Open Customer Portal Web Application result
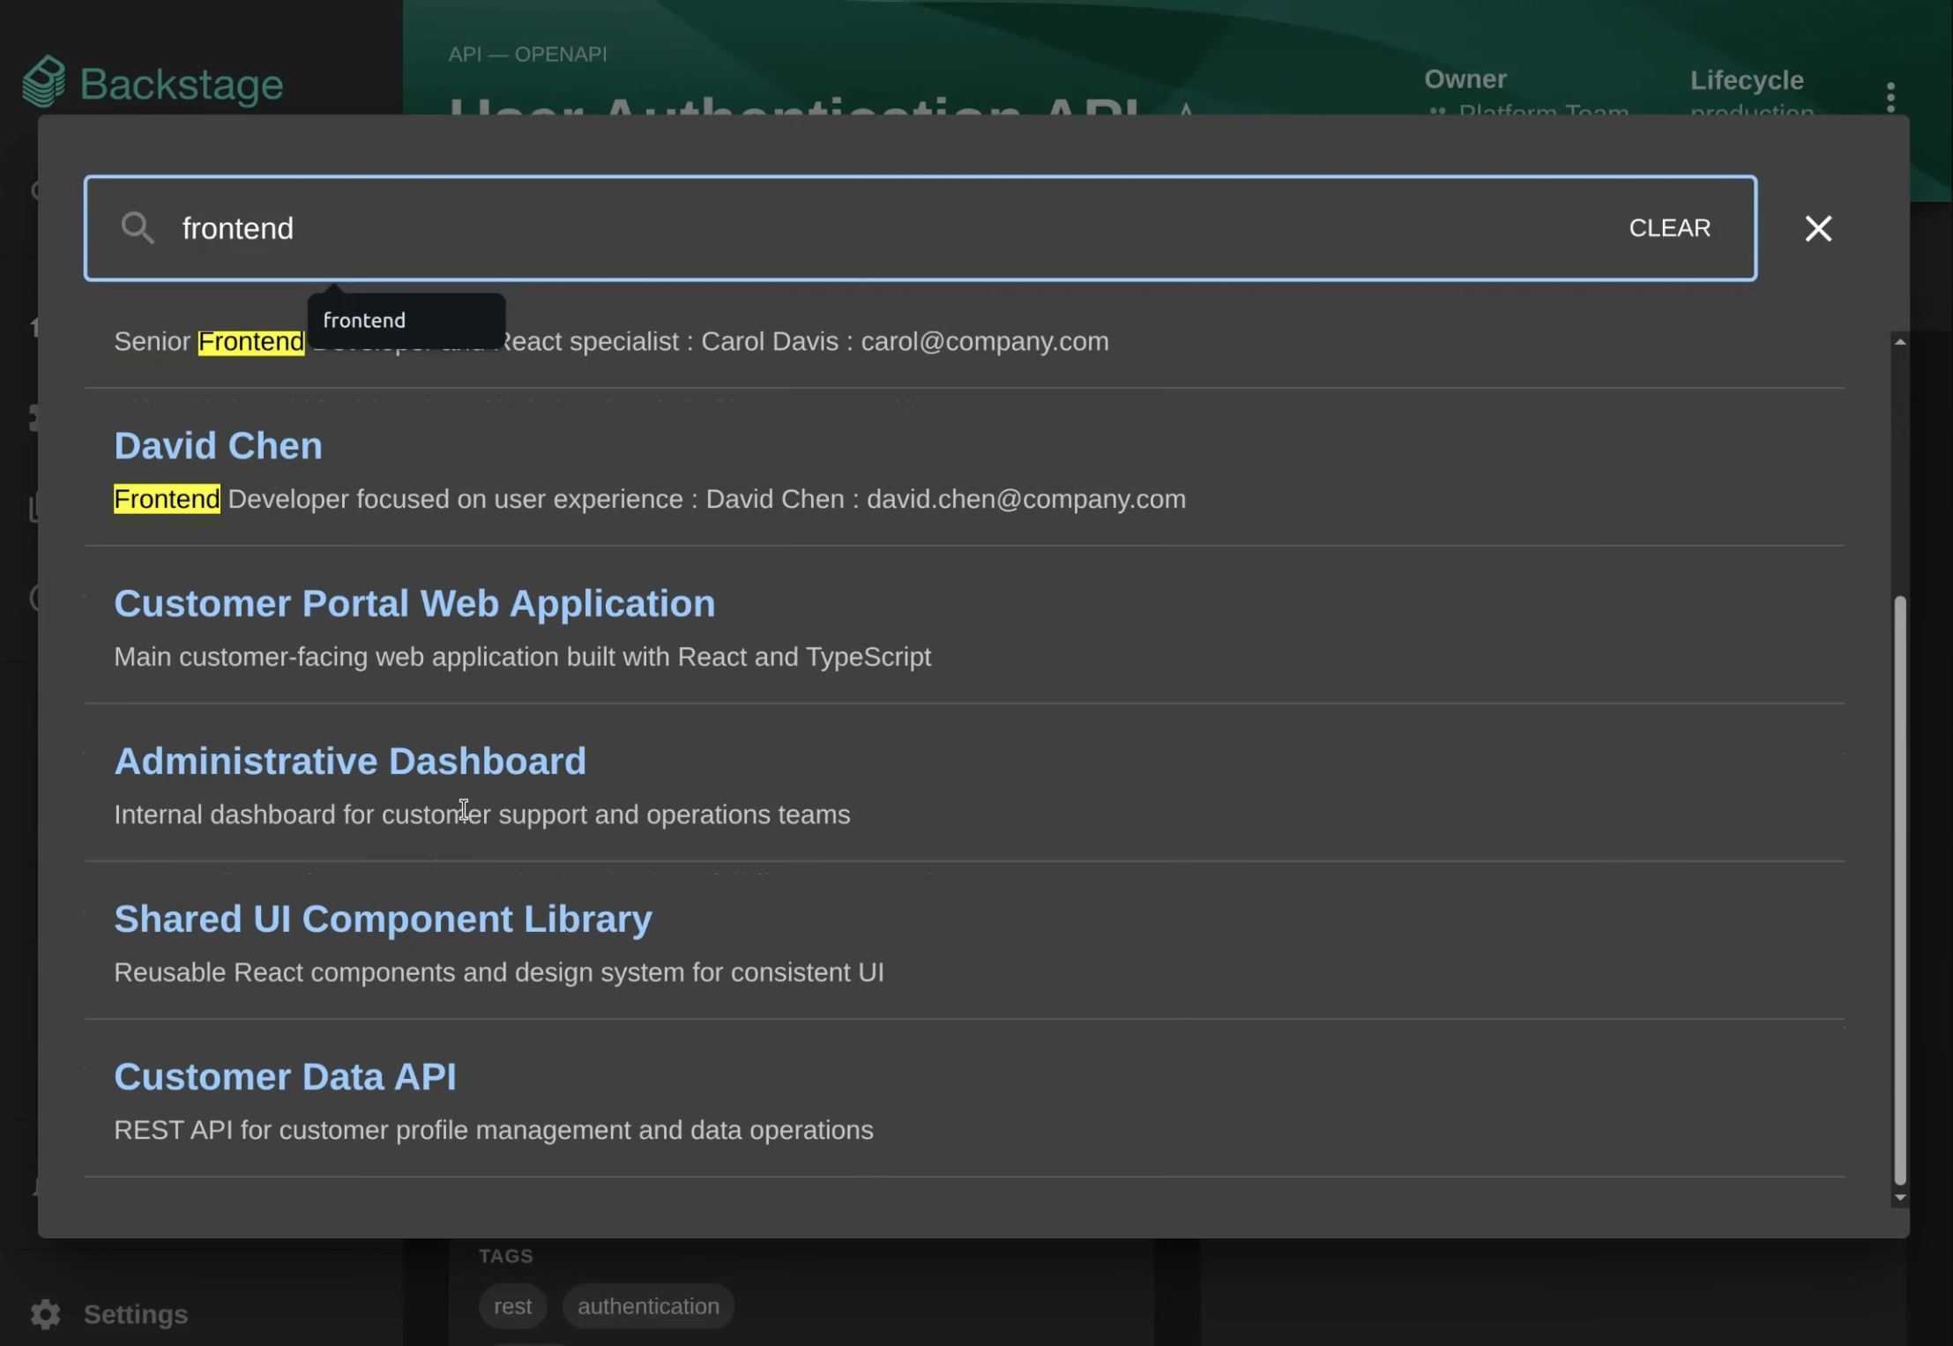 414,604
